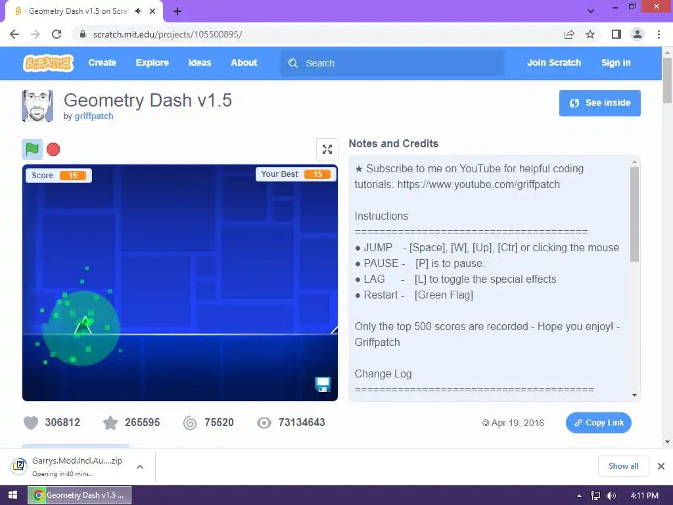Click the address bar URL
The height and width of the screenshot is (505, 673).
[168, 34]
